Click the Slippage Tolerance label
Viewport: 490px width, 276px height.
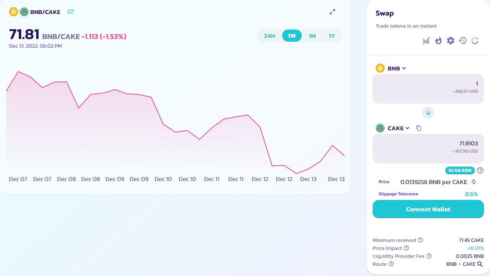398,194
